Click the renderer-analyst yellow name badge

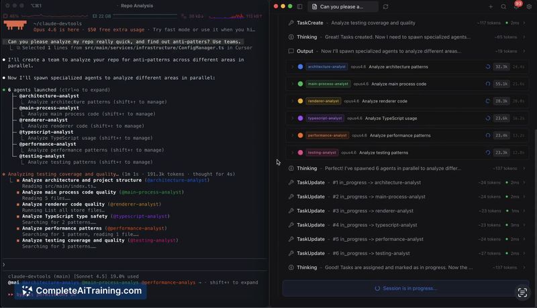point(323,101)
